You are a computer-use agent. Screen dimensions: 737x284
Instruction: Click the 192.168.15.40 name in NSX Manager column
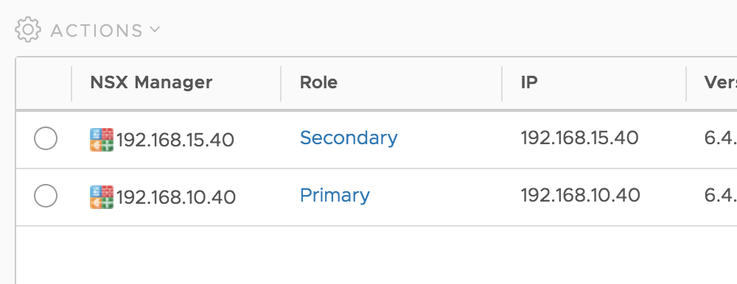coord(175,140)
